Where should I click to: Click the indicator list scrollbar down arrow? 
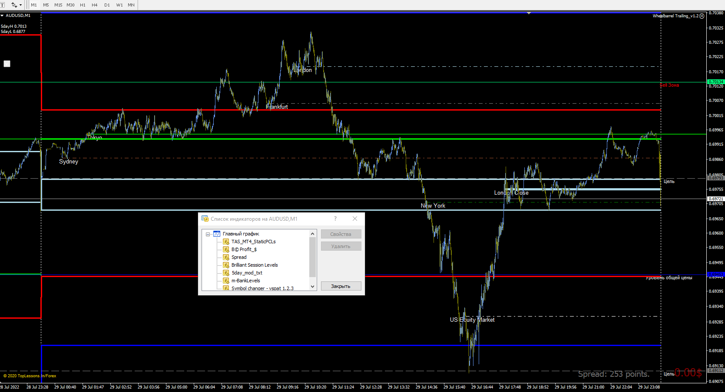tap(312, 287)
